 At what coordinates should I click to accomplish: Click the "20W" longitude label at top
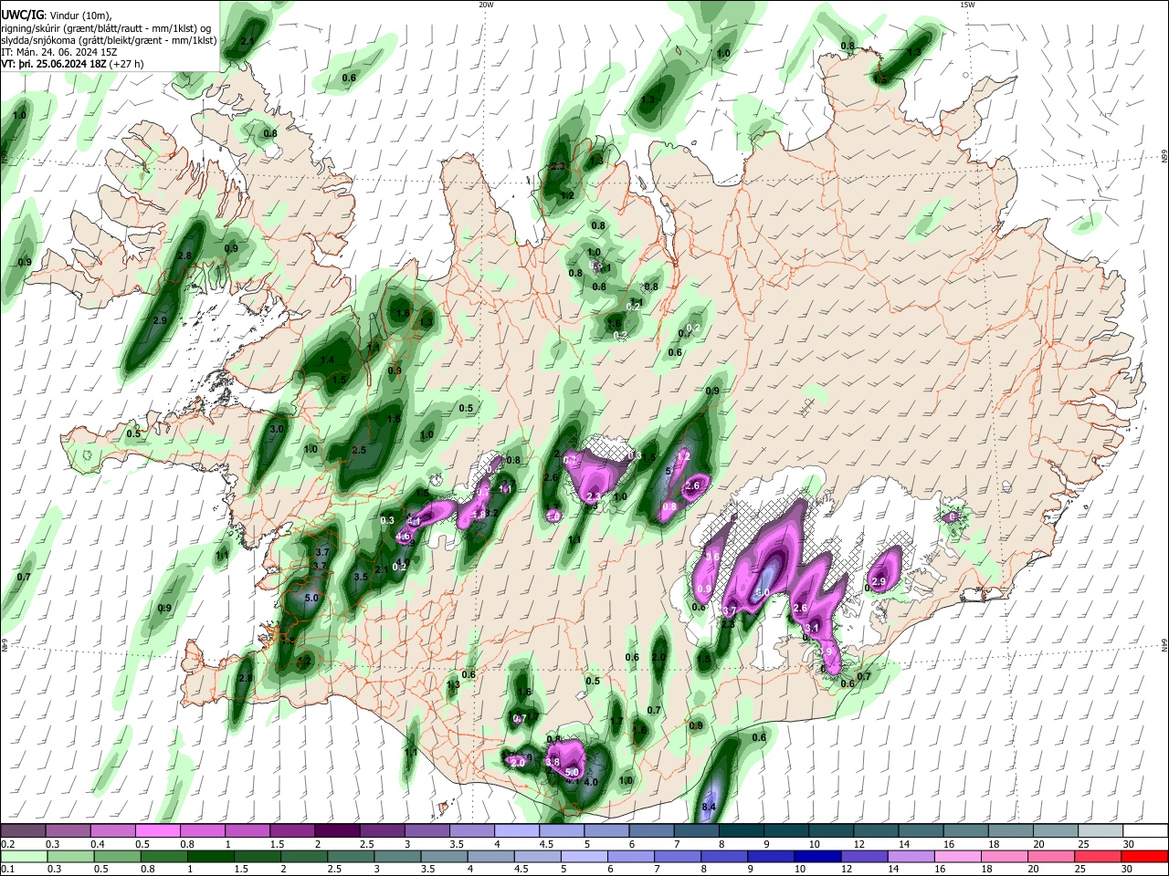click(x=486, y=5)
